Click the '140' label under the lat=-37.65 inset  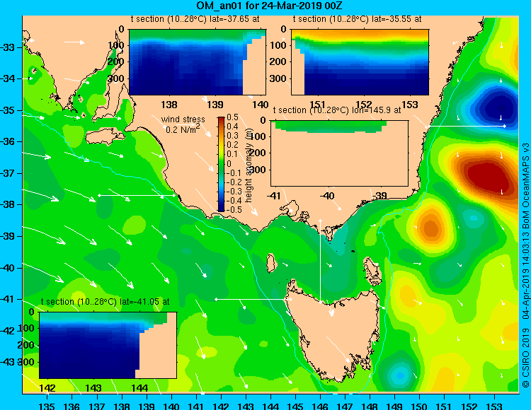pos(260,105)
